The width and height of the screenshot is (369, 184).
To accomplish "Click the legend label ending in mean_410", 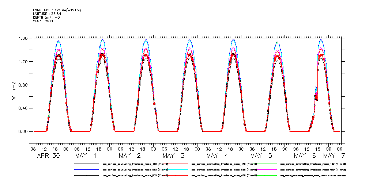I will (x=135, y=164).
